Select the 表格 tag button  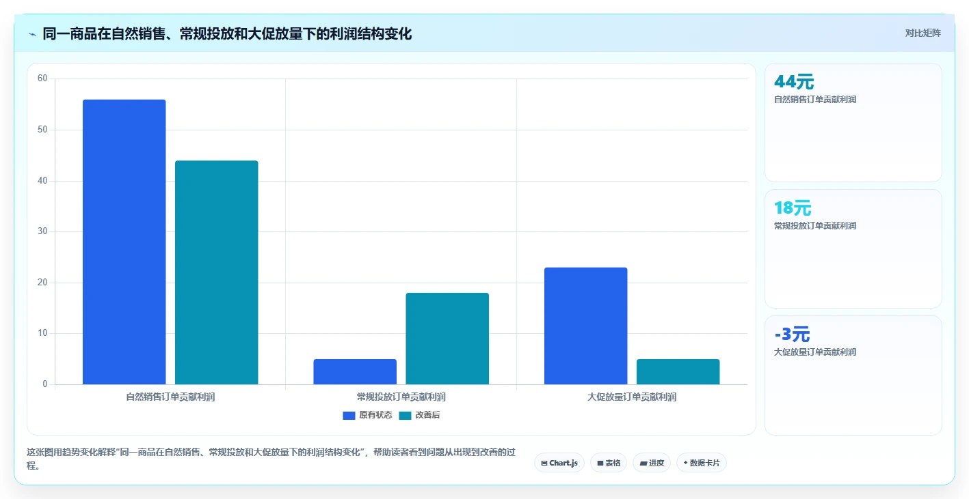[609, 463]
